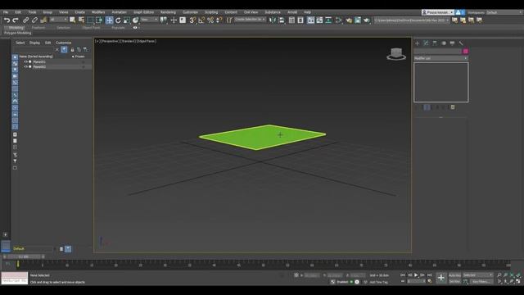The image size is (524, 295).
Task: Open Select by Name dialog
Action: click(81, 20)
